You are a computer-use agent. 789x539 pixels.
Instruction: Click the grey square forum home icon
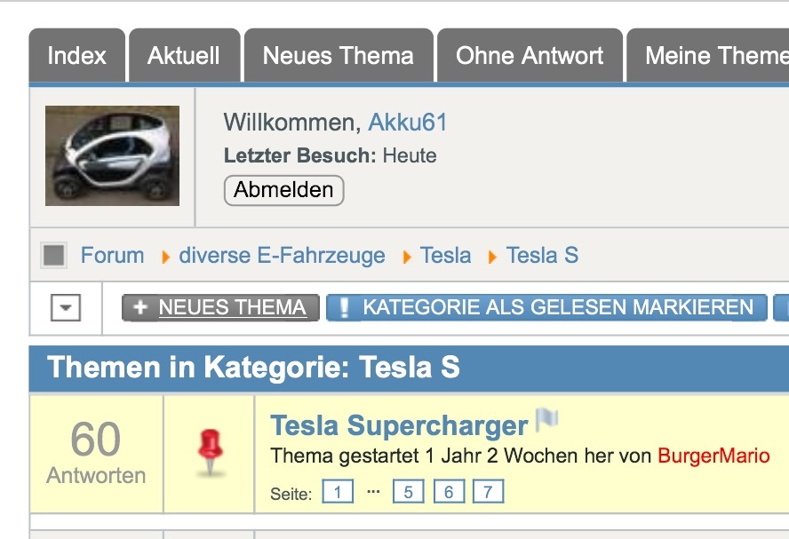pos(54,256)
